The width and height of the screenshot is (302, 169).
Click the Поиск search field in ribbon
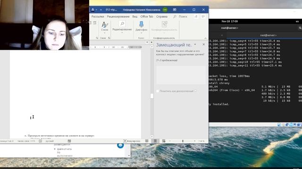click(183, 17)
